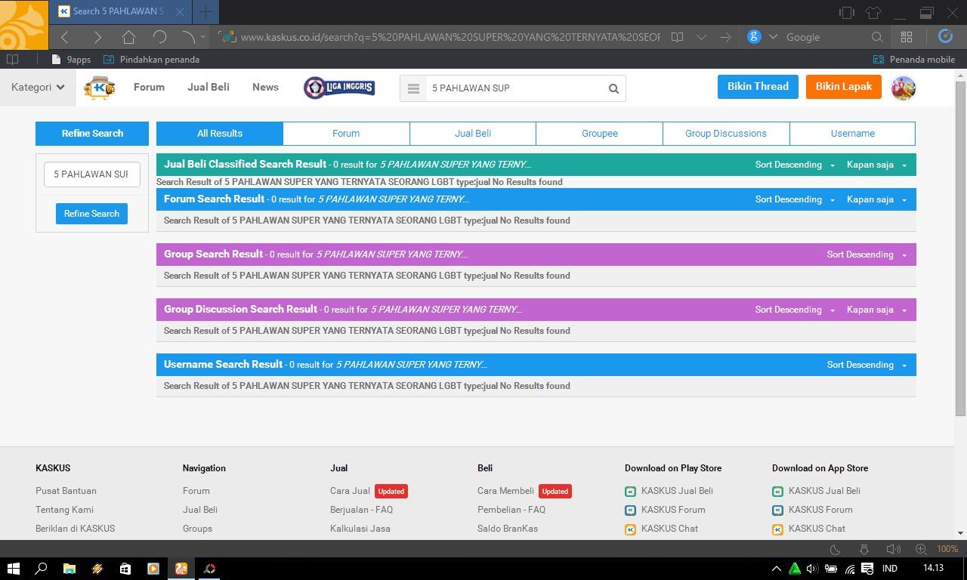Open Kapan saja in Jual Beli results

click(876, 165)
